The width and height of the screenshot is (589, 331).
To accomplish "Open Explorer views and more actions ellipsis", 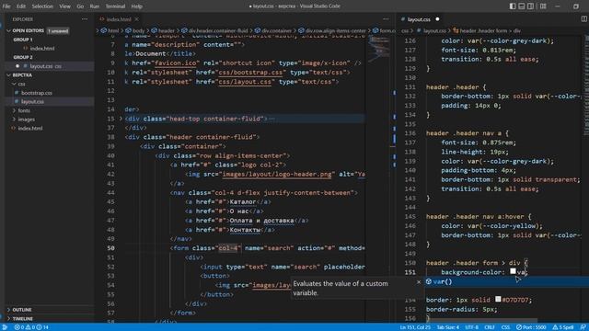I will coord(85,19).
